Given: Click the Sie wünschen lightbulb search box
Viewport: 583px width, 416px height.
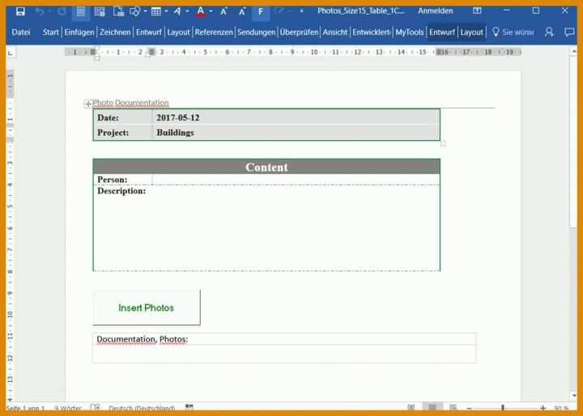Looking at the screenshot, I should click(x=513, y=32).
